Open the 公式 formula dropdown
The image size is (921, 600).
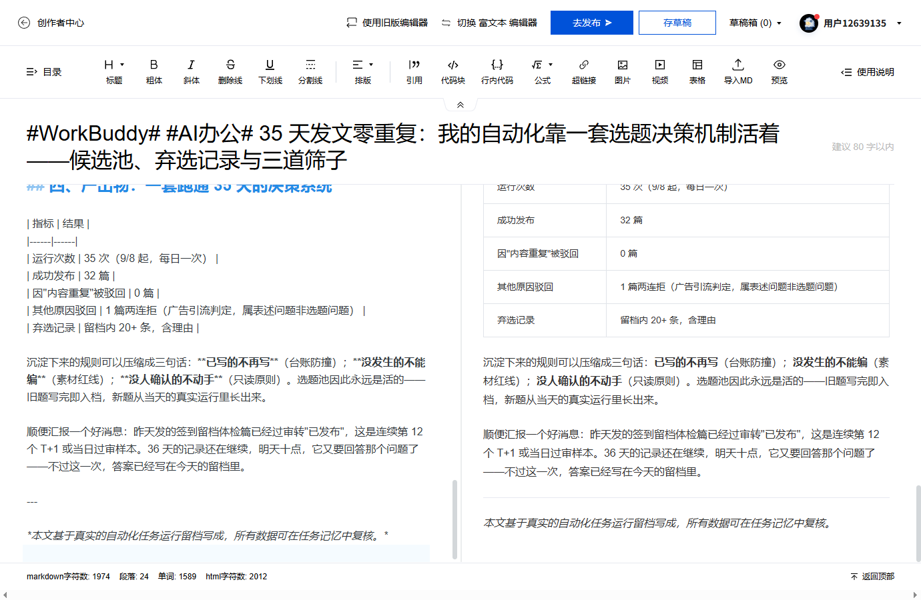543,72
